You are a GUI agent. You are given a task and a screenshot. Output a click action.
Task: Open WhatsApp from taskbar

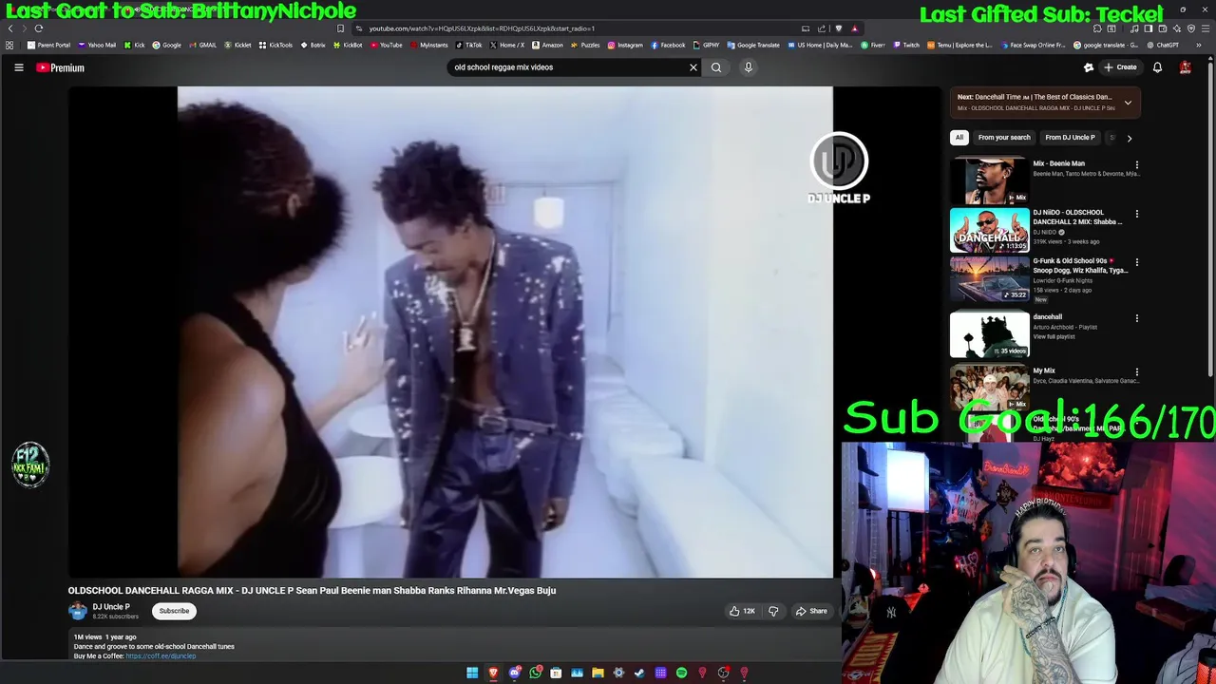(535, 673)
